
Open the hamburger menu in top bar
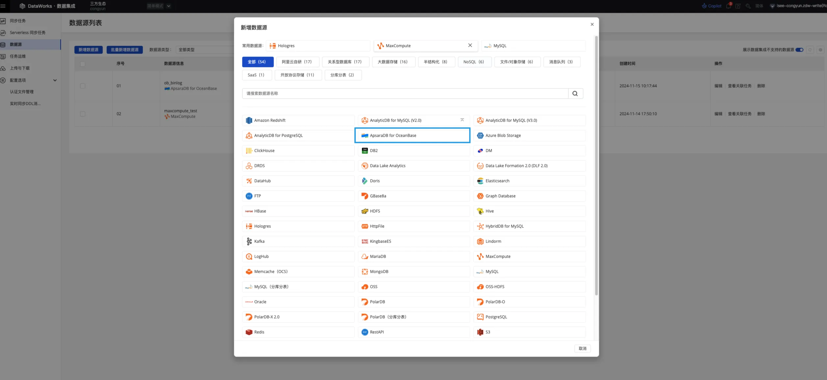click(x=3, y=6)
